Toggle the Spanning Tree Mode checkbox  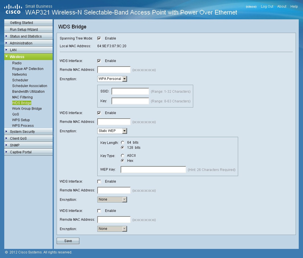tap(99, 38)
